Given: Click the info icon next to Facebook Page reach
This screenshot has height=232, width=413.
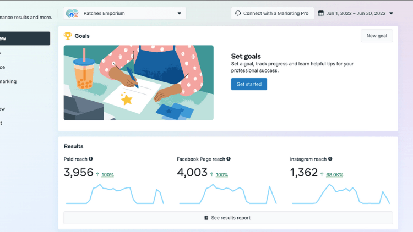Looking at the screenshot, I should tap(229, 159).
